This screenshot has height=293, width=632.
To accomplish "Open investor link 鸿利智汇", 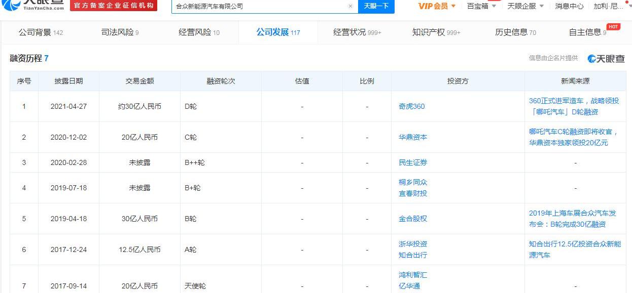I will (x=413, y=275).
